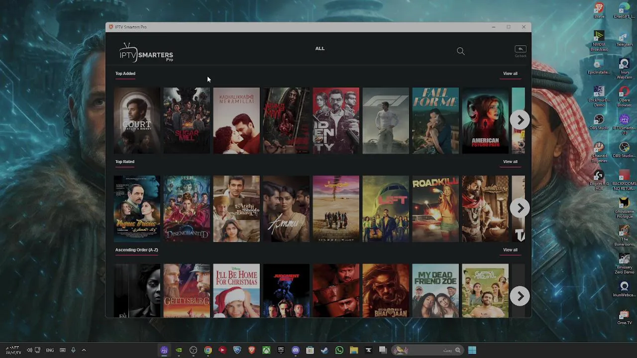
Task: Open Discord from the taskbar
Action: (x=296, y=350)
